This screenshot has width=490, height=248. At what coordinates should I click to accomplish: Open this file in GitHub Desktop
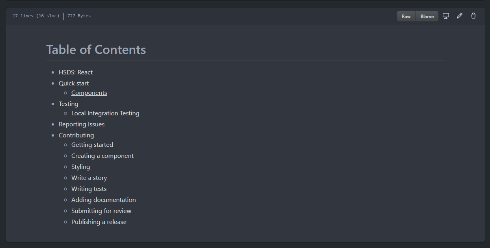click(x=445, y=16)
